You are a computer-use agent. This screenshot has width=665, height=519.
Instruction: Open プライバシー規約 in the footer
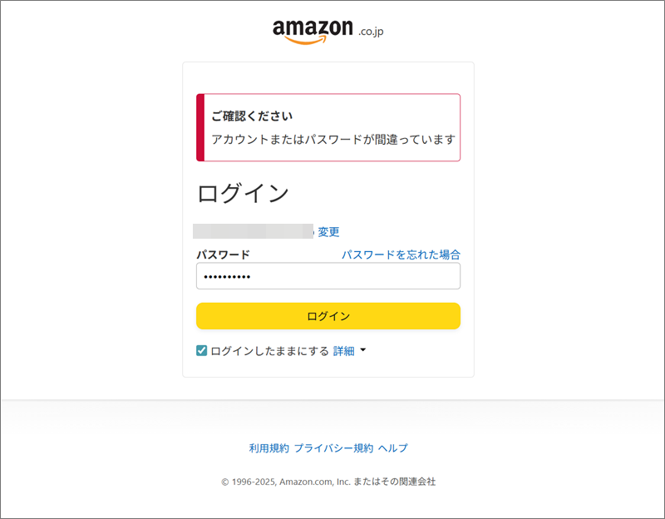click(334, 448)
